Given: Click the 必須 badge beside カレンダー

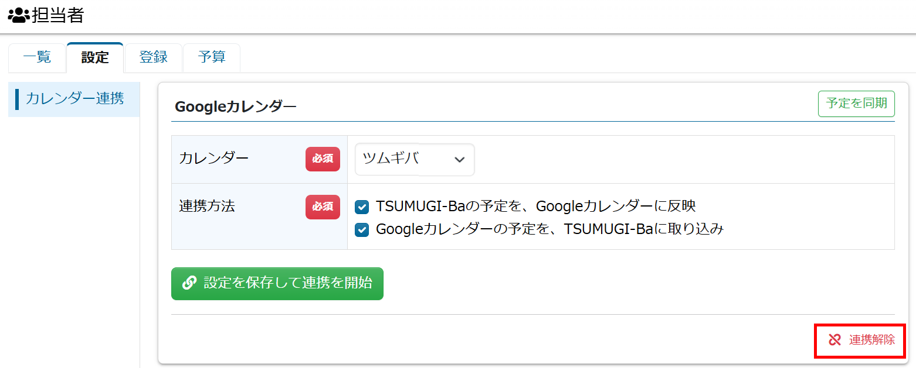Looking at the screenshot, I should [x=323, y=159].
